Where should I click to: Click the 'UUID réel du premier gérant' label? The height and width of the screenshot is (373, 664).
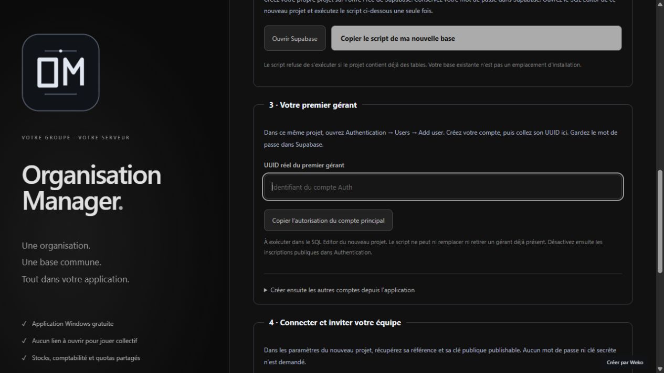pyautogui.click(x=304, y=165)
